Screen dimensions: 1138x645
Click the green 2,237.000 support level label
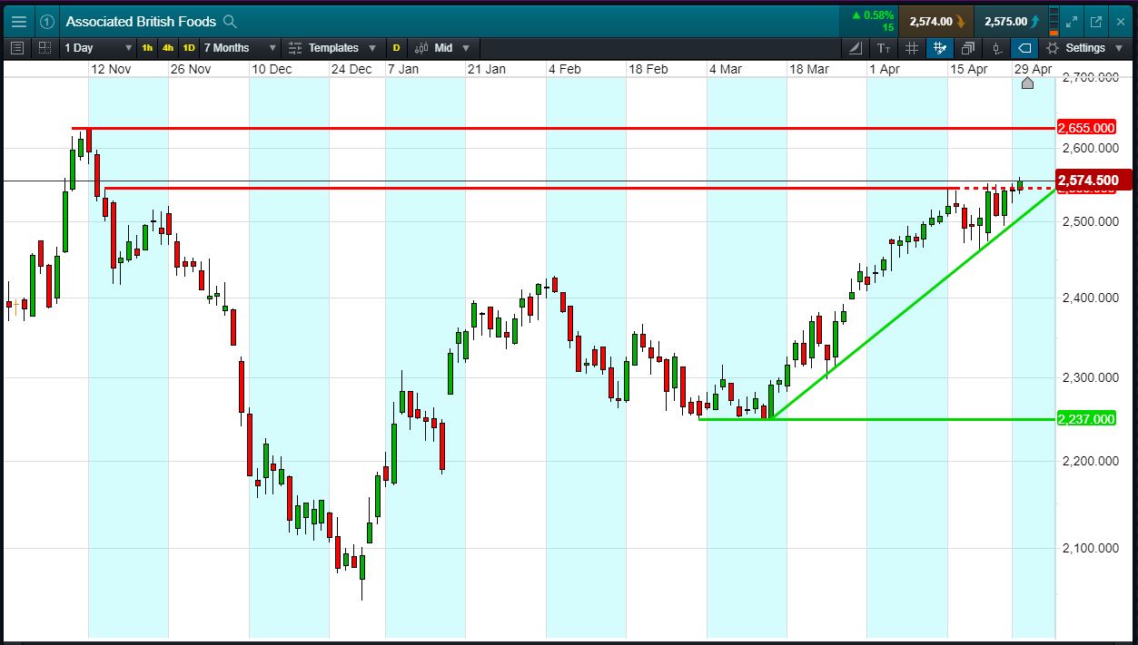click(1087, 419)
